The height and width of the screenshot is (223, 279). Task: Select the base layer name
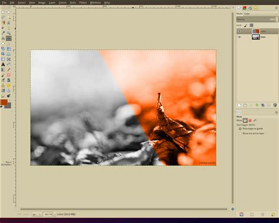(263, 37)
